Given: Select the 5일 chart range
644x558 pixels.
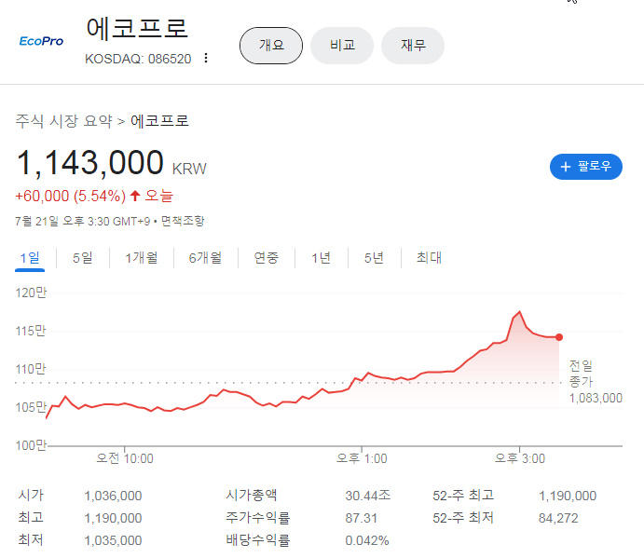Looking at the screenshot, I should tap(83, 258).
